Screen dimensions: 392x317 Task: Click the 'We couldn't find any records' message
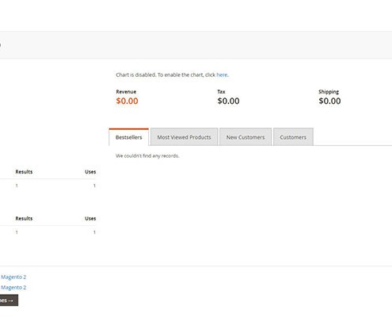point(147,156)
